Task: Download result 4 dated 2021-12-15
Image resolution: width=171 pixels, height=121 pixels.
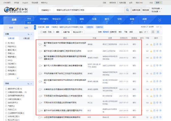Action: pyautogui.click(x=151, y=65)
